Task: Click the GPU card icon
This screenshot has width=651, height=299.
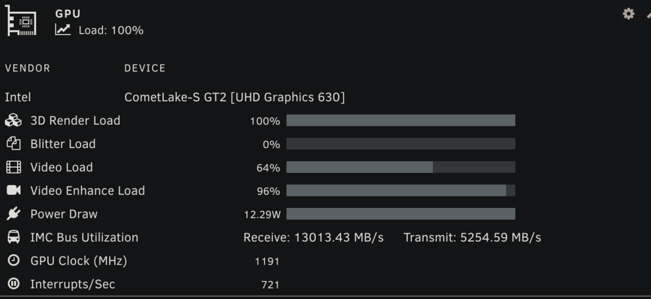Action: [x=21, y=21]
